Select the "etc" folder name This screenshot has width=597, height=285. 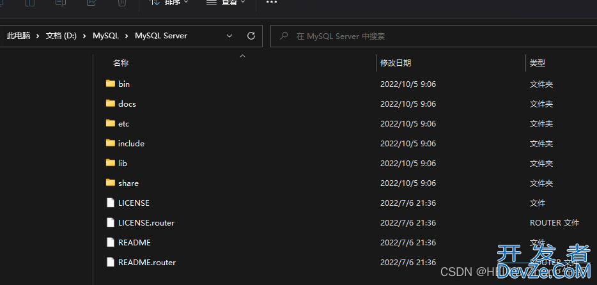click(124, 124)
